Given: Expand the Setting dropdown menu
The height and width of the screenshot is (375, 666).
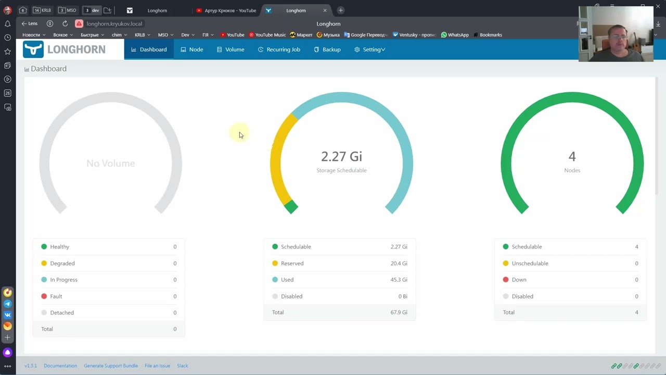Looking at the screenshot, I should point(369,49).
